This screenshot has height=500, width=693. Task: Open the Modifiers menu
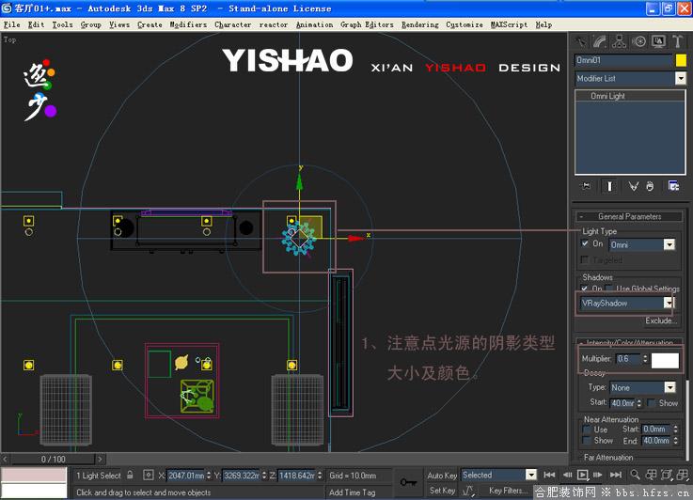(x=188, y=24)
